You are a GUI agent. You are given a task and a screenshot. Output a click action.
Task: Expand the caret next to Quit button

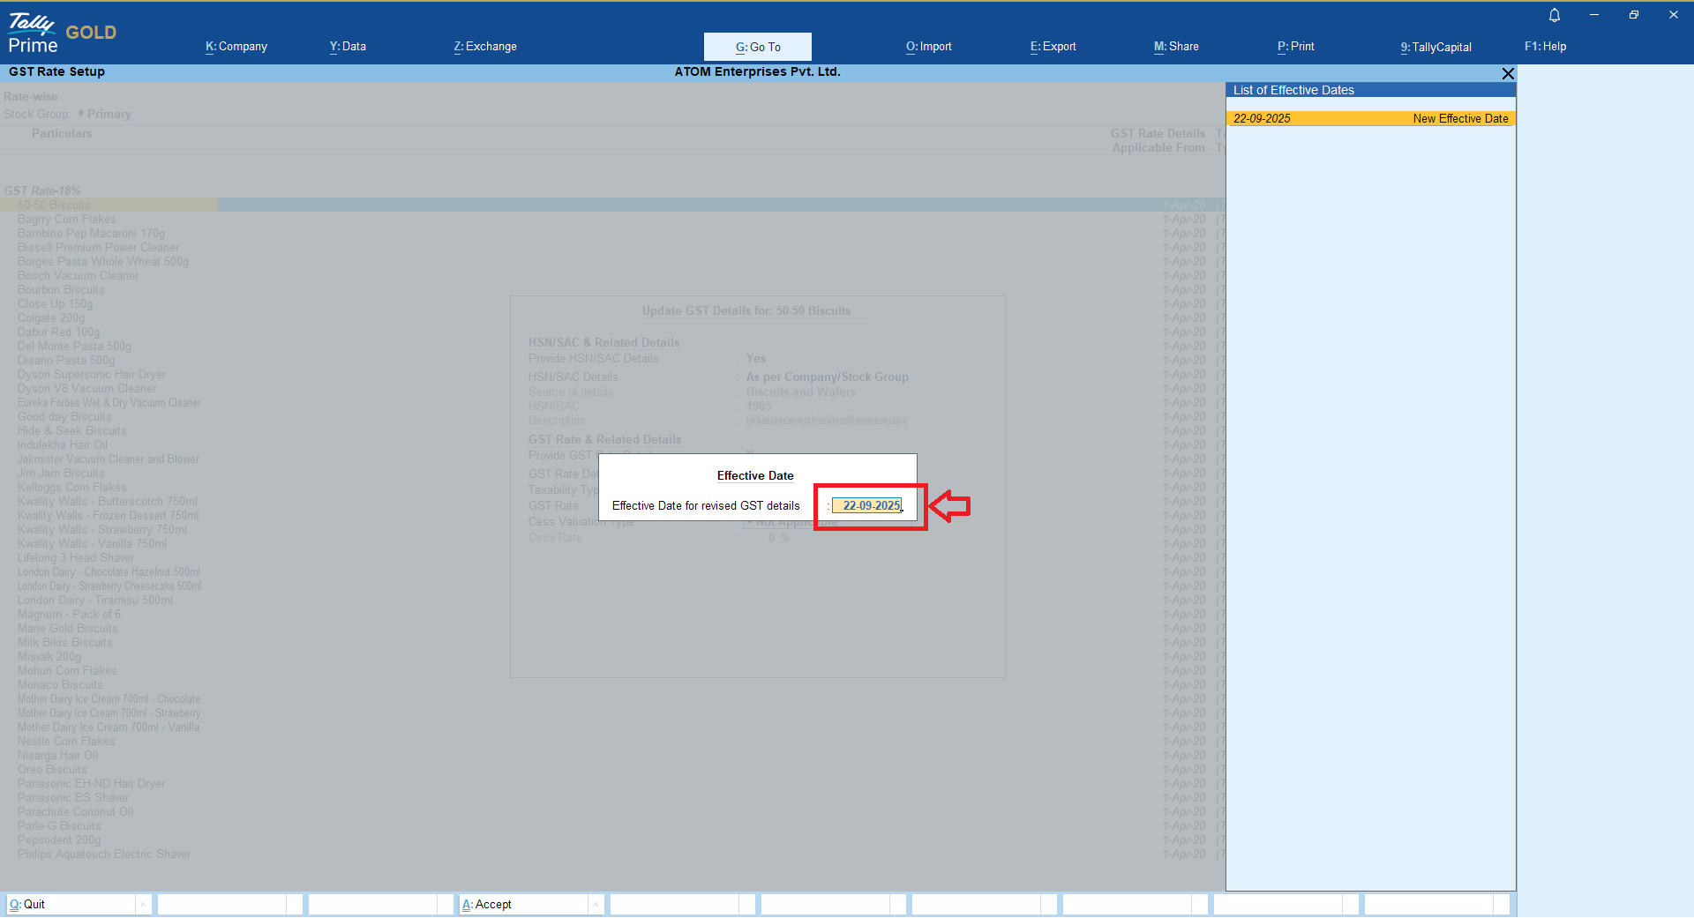[x=143, y=904]
